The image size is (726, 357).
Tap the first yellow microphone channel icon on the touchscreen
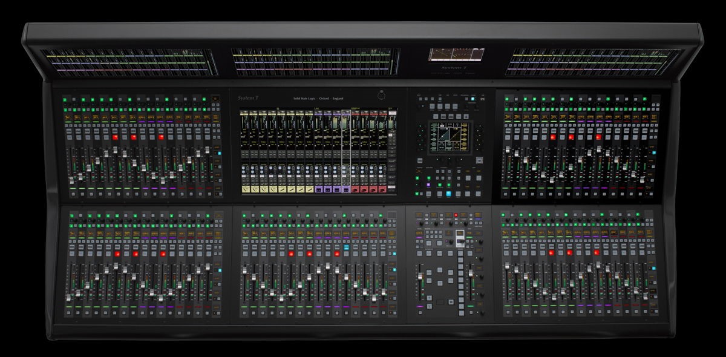[245, 190]
